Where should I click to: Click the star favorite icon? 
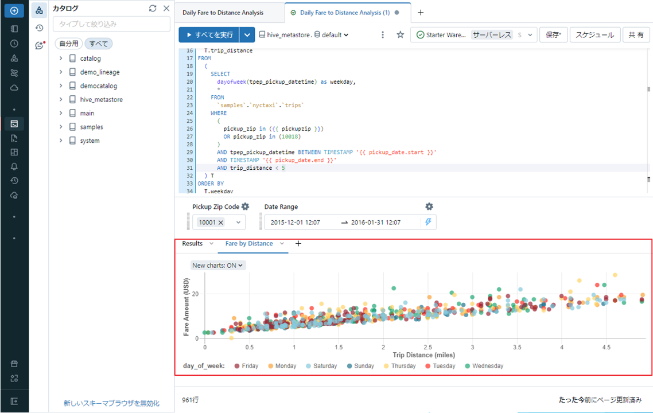coord(401,35)
